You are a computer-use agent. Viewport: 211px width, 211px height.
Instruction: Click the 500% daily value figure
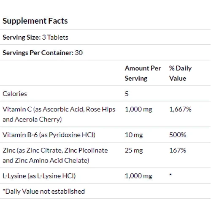178,135
